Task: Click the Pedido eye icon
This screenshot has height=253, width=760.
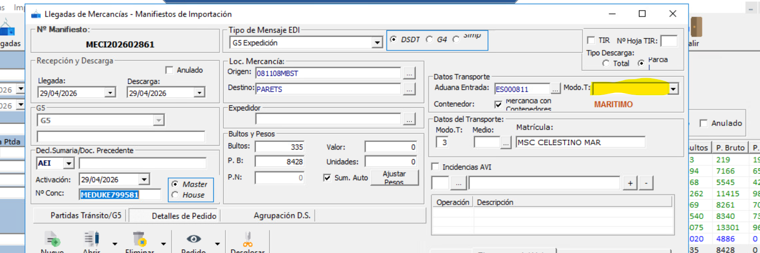Action: click(193, 239)
